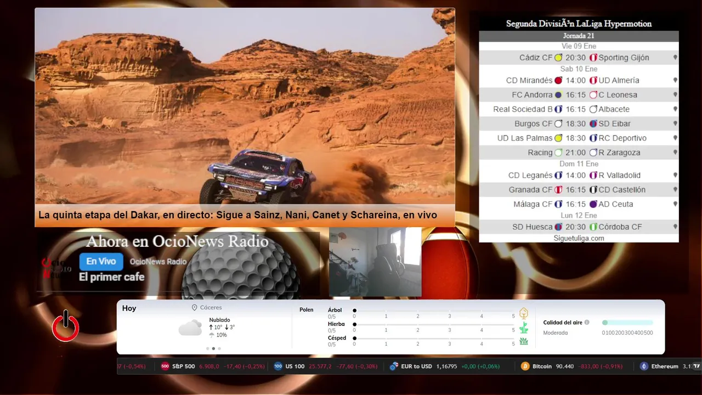Open map pin for CD Leganés match

675,176
